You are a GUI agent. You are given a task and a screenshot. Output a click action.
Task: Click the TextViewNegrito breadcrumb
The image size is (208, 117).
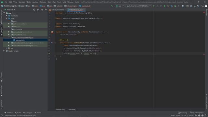[x=9, y=6]
